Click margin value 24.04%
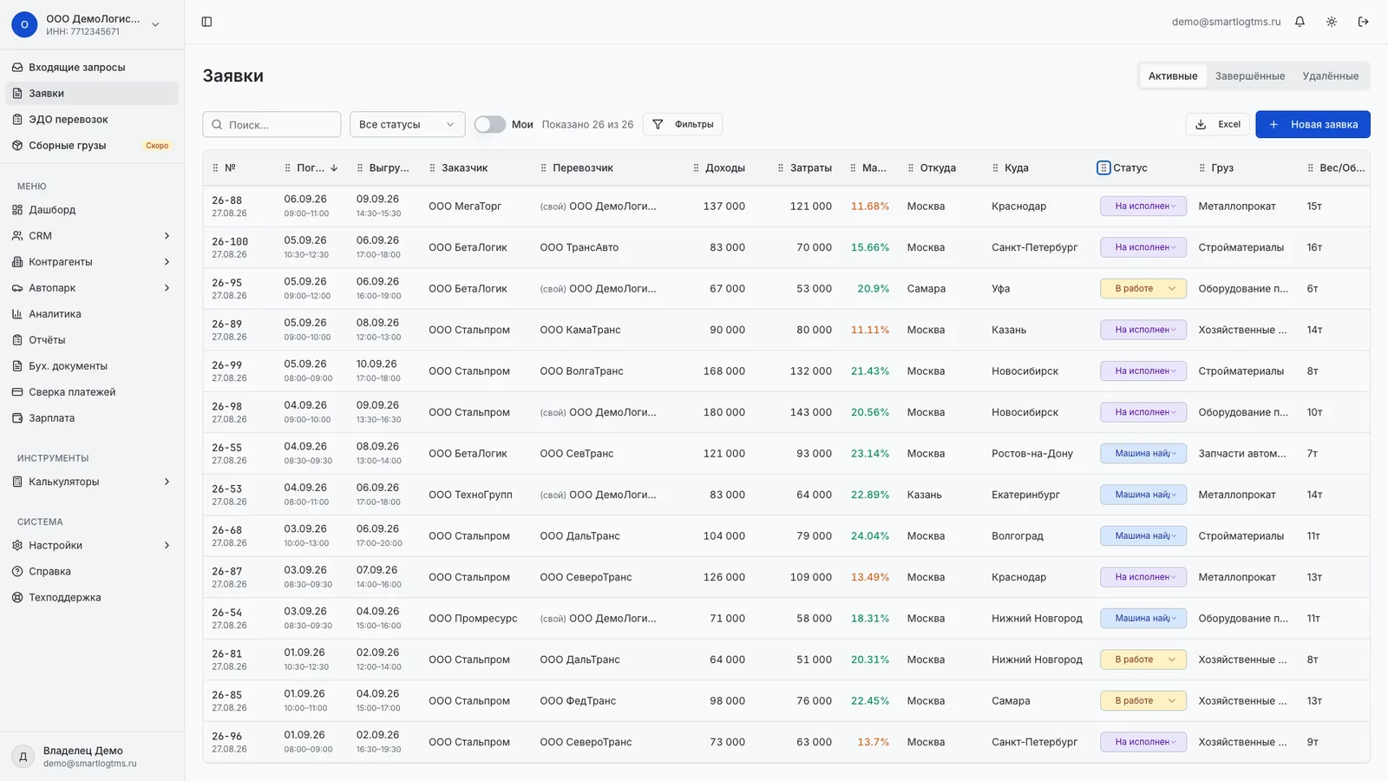 coord(870,535)
